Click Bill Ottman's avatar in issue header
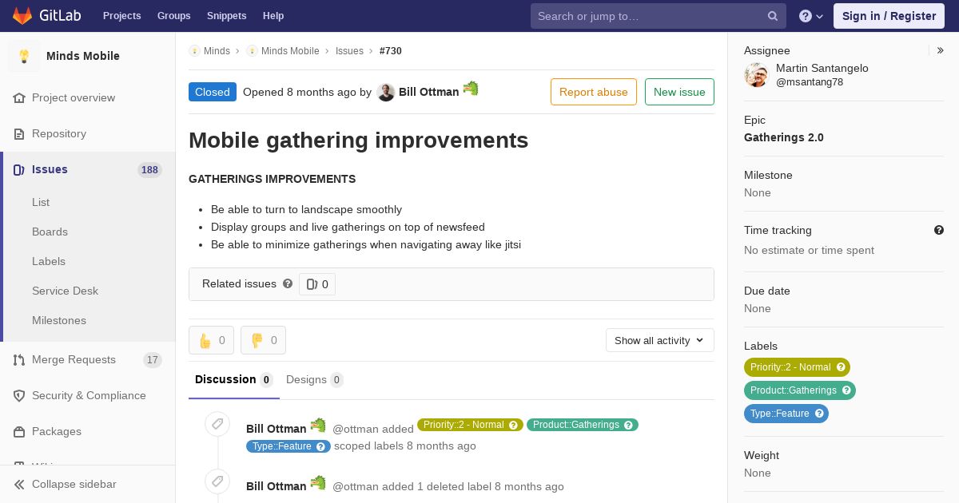959x503 pixels. click(x=386, y=92)
